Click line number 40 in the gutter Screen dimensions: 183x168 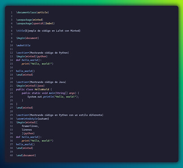tap(11, 155)
